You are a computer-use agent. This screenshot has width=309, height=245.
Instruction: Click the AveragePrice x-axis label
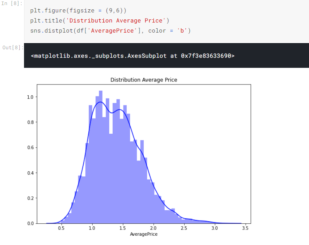click(x=144, y=234)
